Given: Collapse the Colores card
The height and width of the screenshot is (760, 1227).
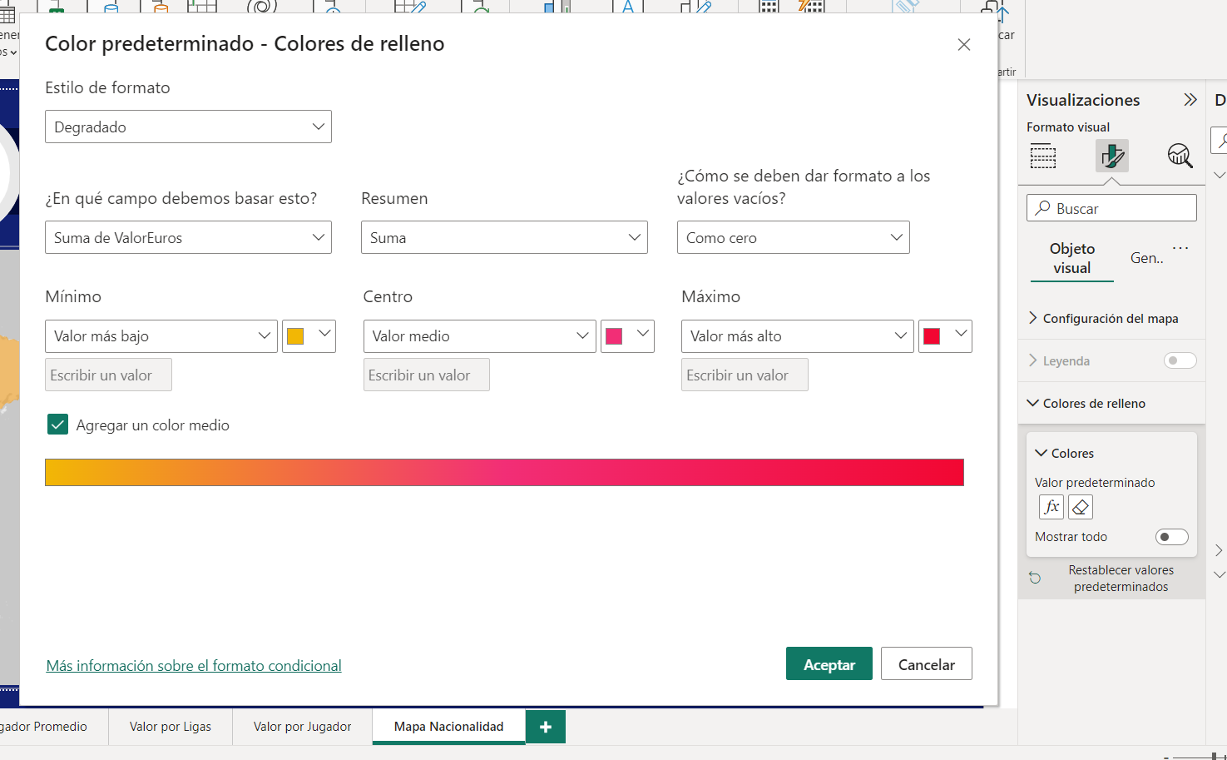Looking at the screenshot, I should coord(1064,453).
